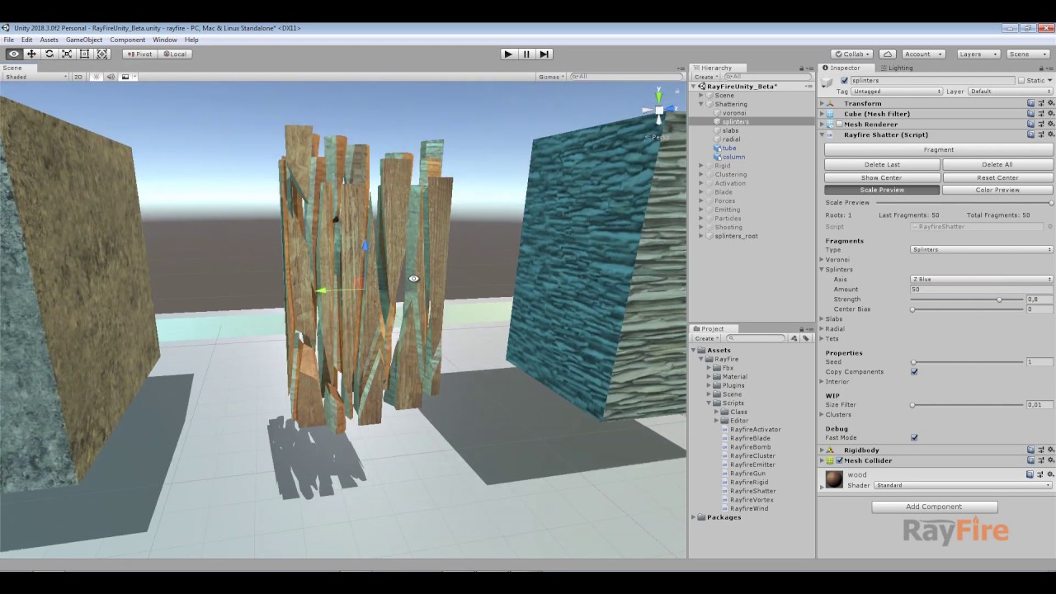Click the Delete All button
The image size is (1056, 594).
[x=997, y=164]
